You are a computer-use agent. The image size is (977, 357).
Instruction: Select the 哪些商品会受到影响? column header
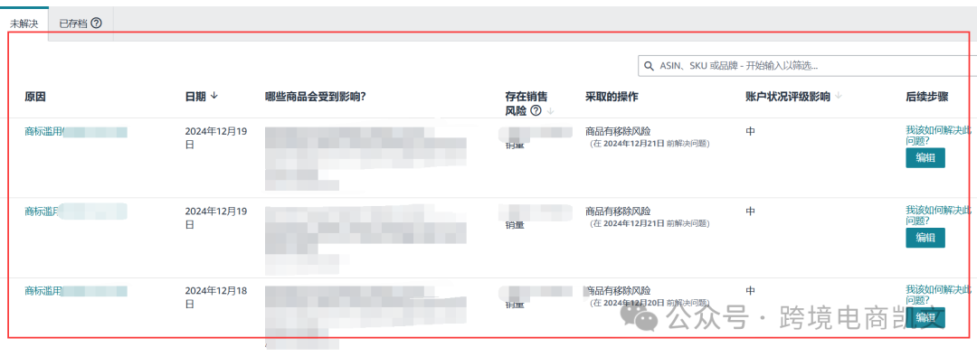[315, 97]
